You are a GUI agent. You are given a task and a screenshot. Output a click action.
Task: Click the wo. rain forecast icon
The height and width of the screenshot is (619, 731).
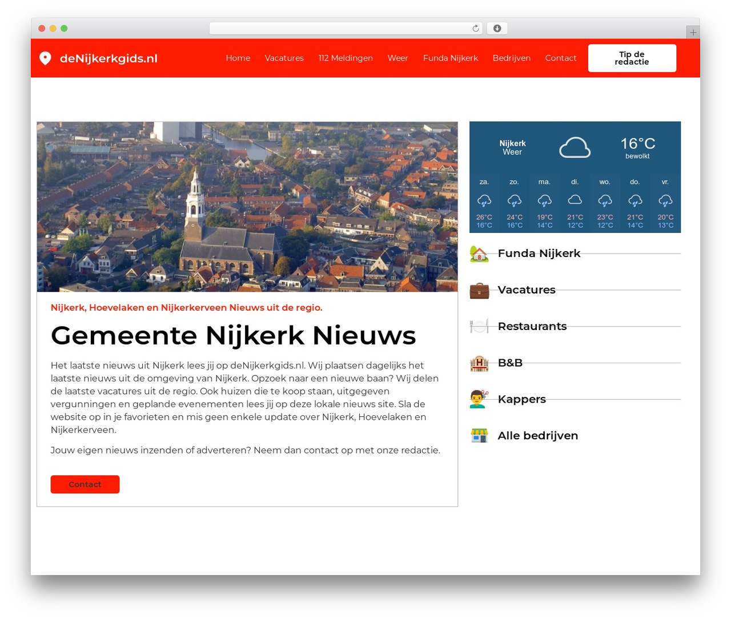tap(605, 200)
